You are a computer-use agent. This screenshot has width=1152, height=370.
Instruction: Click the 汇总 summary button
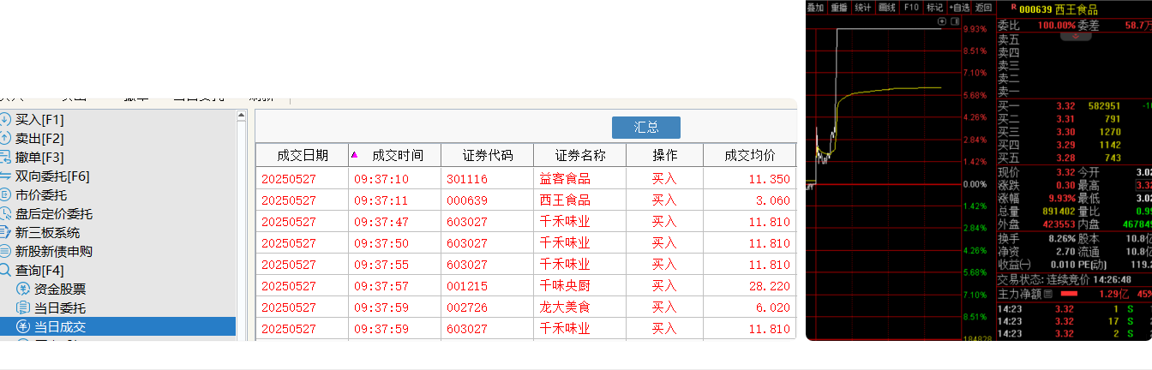tap(646, 128)
